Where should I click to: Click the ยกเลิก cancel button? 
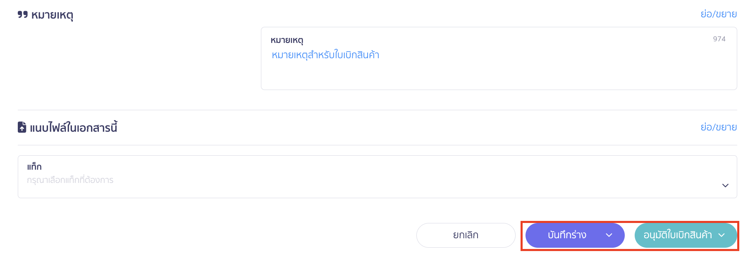[x=465, y=235]
